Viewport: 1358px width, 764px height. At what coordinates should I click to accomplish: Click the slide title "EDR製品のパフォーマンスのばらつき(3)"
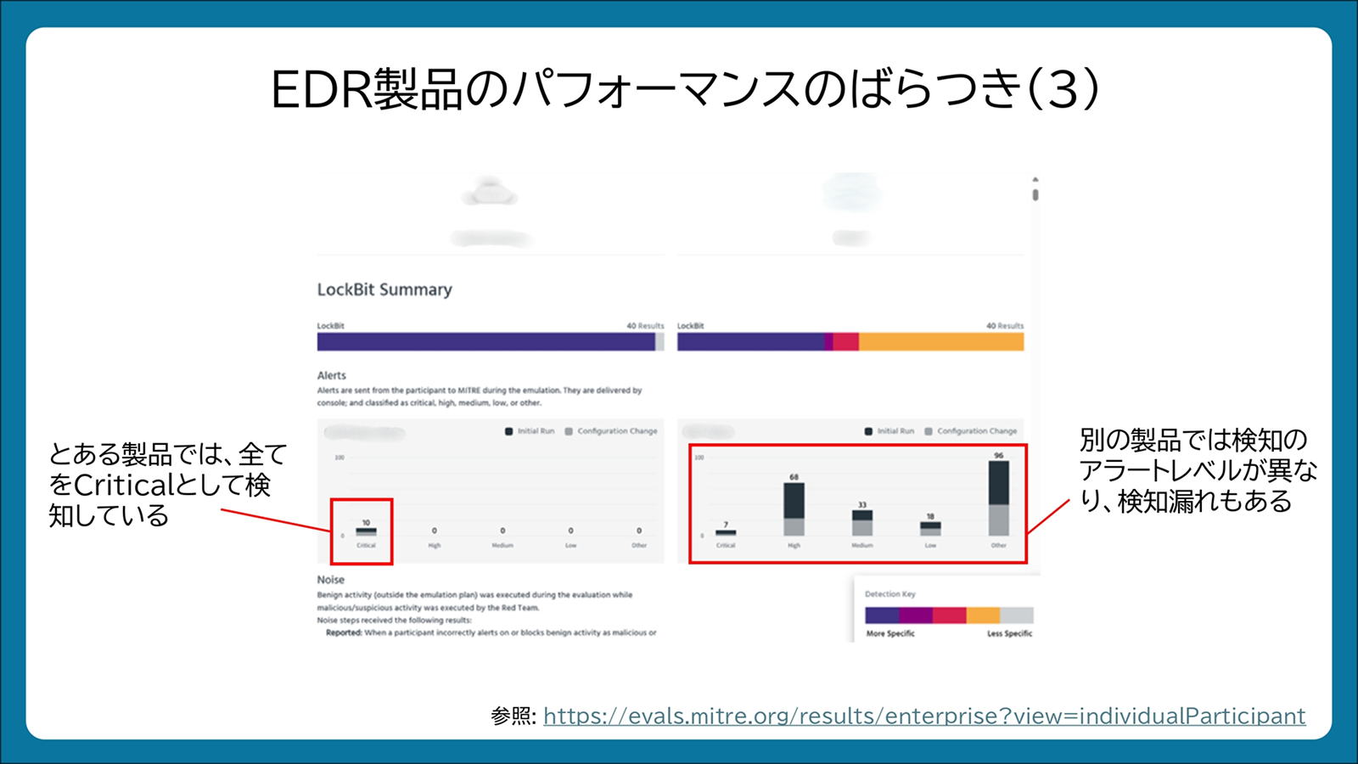(686, 89)
